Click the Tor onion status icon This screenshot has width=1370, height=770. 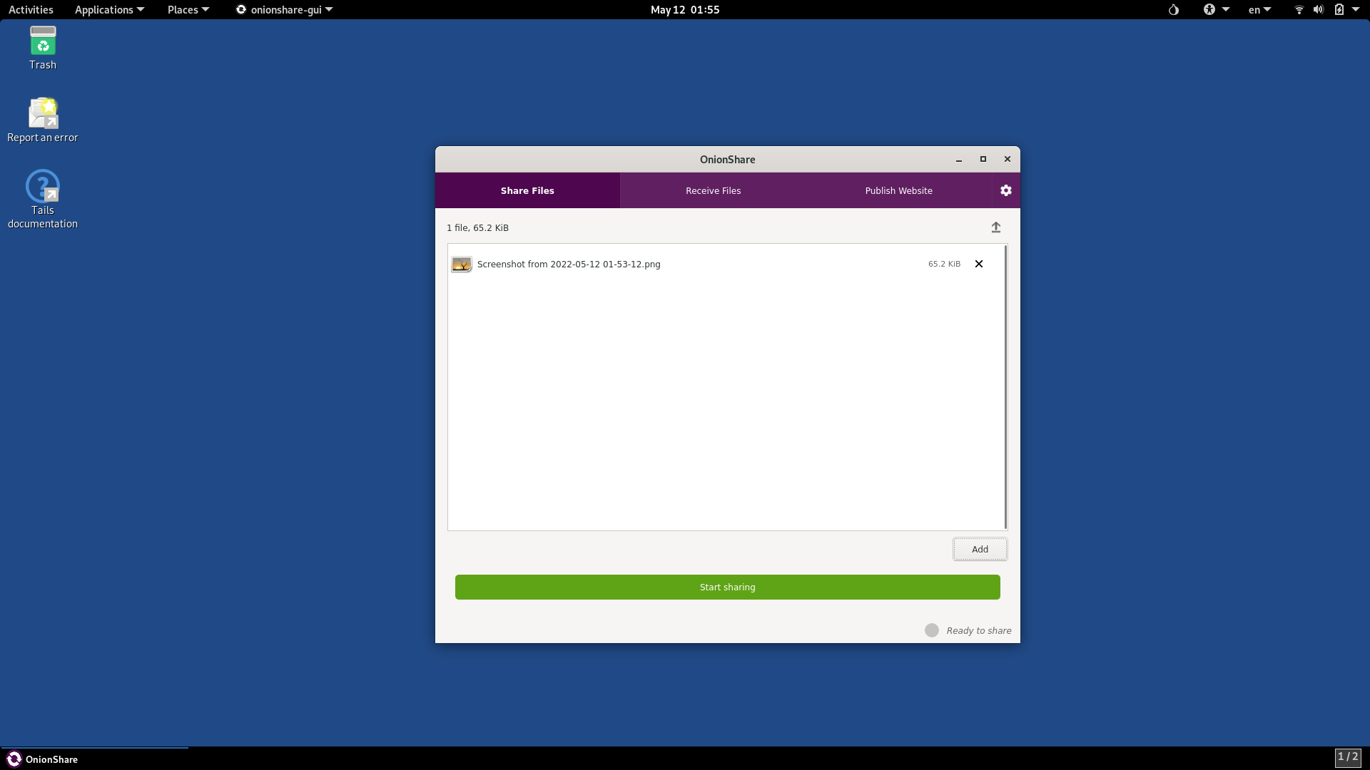(1174, 10)
